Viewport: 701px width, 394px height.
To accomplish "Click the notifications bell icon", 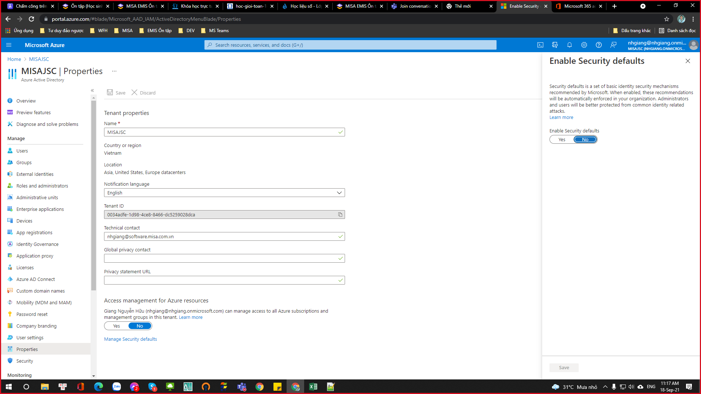I will [x=570, y=45].
